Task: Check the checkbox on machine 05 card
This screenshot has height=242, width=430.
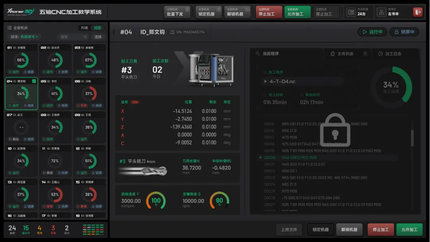Action: pos(68,82)
